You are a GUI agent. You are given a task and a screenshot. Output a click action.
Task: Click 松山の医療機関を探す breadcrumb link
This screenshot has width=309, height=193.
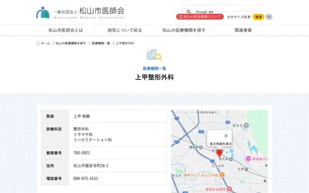click(70, 43)
